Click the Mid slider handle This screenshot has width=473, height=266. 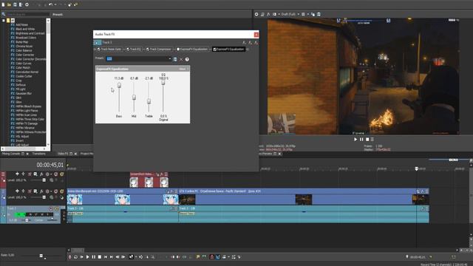(134, 97)
